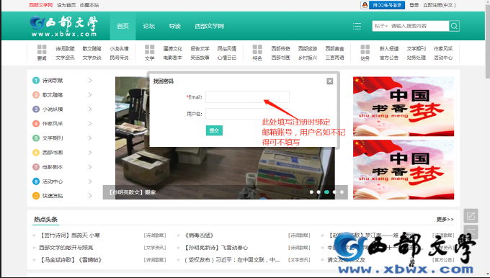The width and height of the screenshot is (490, 278).
Task: Click 设为首页 in top bar
Action: click(66, 5)
